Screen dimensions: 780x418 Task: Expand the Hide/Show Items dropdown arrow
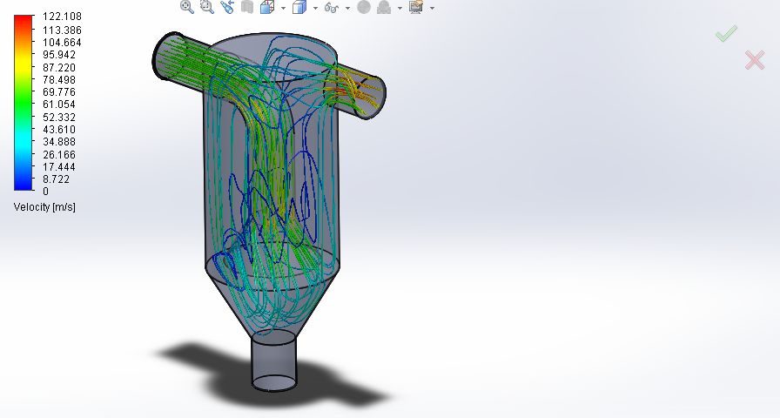coord(347,8)
